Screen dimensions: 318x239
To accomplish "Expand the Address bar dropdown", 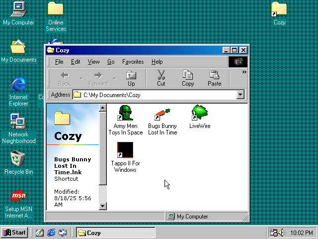I will pyautogui.click(x=240, y=95).
